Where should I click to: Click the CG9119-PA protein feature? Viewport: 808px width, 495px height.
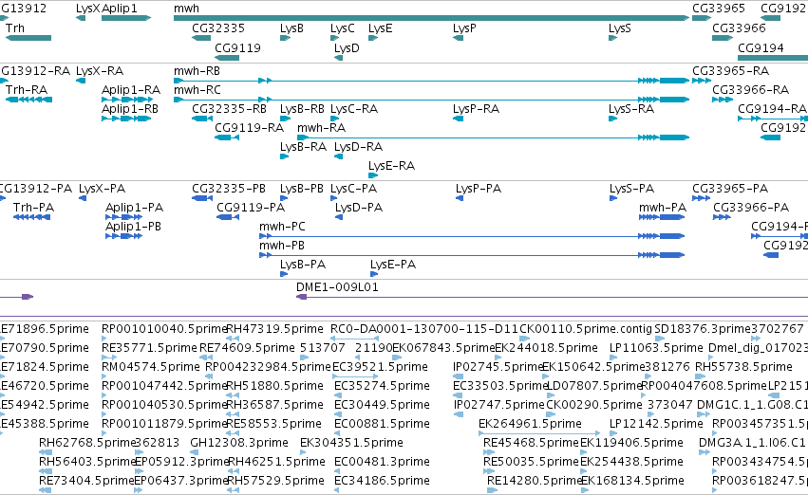click(227, 218)
